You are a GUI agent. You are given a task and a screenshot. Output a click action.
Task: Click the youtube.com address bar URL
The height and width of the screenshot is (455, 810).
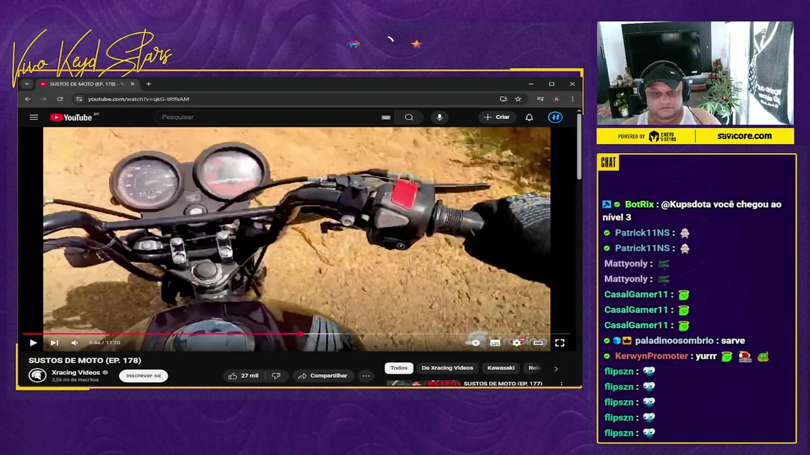(138, 99)
